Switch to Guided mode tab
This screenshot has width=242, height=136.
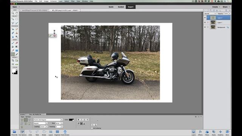click(x=121, y=7)
